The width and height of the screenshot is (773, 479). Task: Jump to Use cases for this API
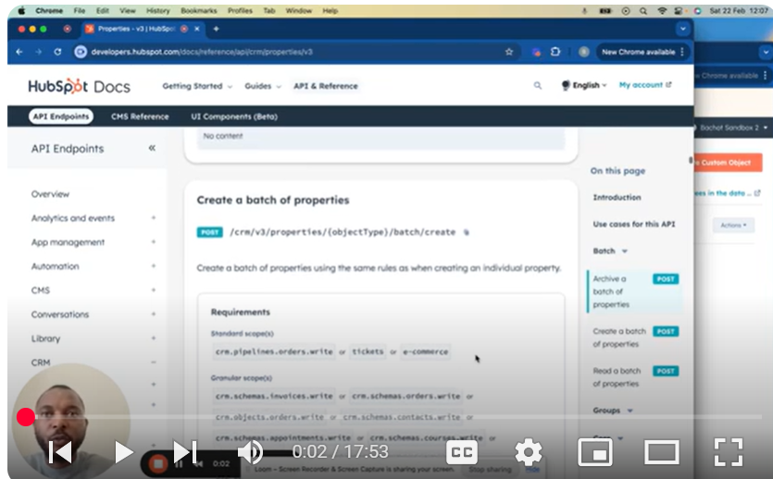(x=634, y=224)
